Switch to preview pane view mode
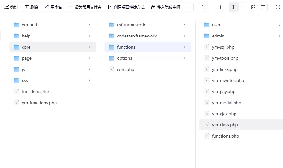Image resolution: width=283 pixels, height=168 pixels. [x=263, y=7]
